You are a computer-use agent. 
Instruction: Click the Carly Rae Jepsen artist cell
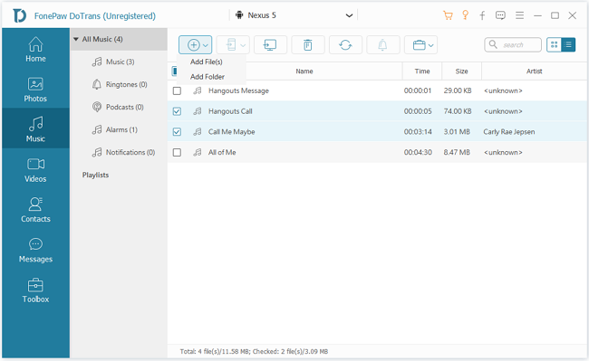click(509, 132)
